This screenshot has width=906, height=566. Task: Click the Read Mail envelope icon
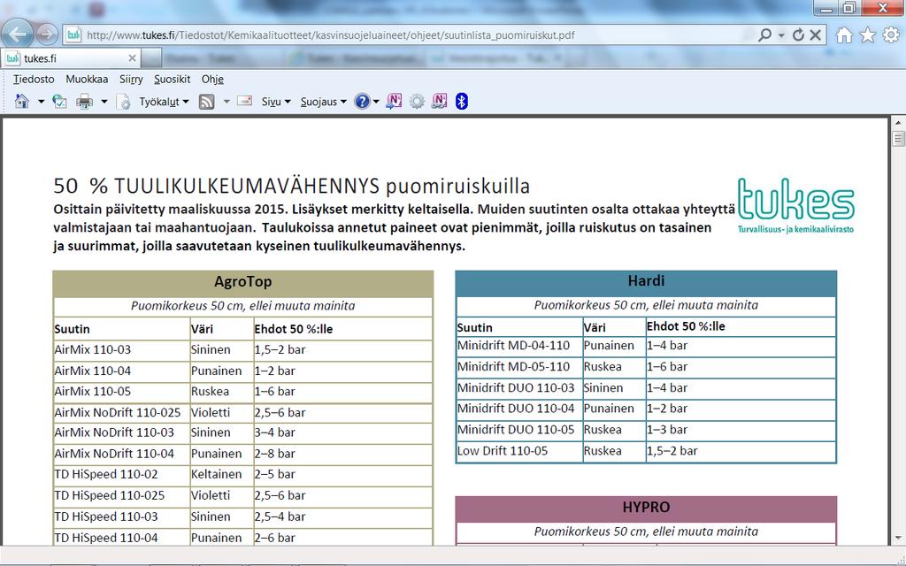point(244,101)
